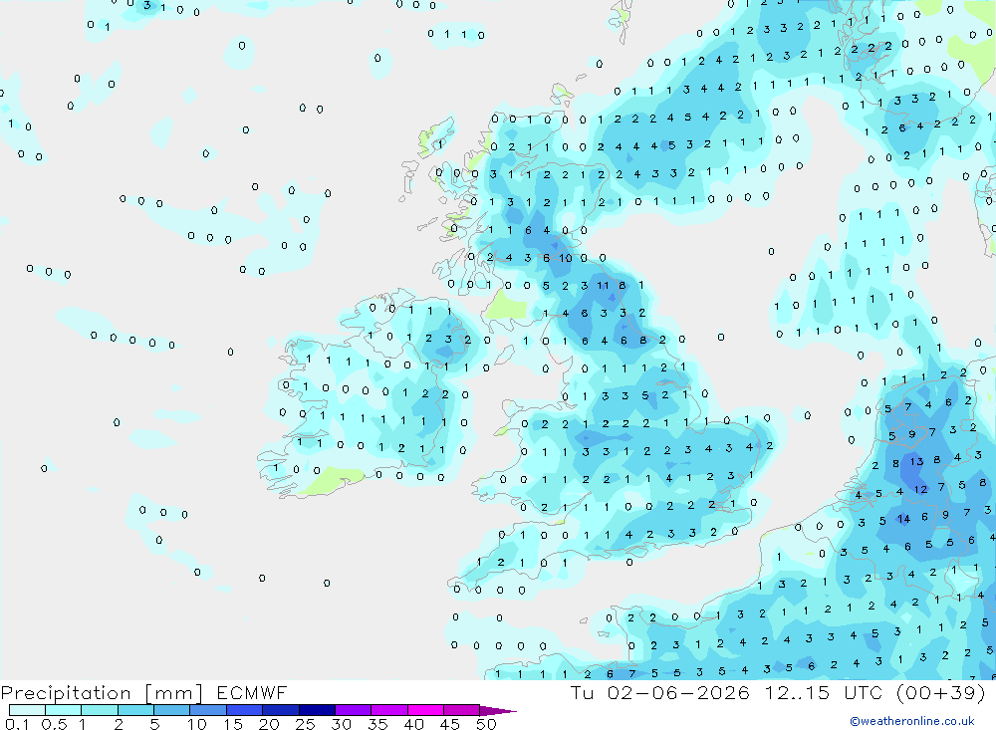This screenshot has width=996, height=730.
Task: Select the 40–45 mm magenta legend swatch
Action: click(425, 710)
